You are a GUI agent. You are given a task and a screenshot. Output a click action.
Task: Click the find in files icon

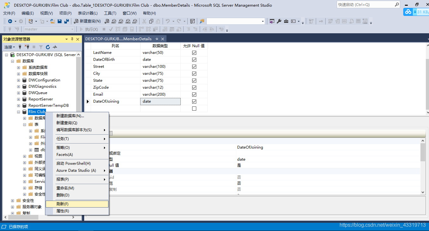tap(202, 21)
